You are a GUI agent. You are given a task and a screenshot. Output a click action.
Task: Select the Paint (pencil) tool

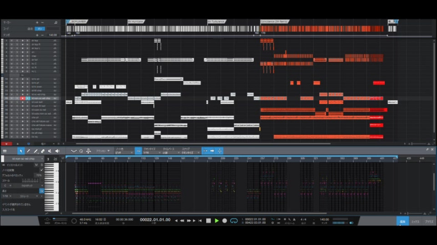36,151
